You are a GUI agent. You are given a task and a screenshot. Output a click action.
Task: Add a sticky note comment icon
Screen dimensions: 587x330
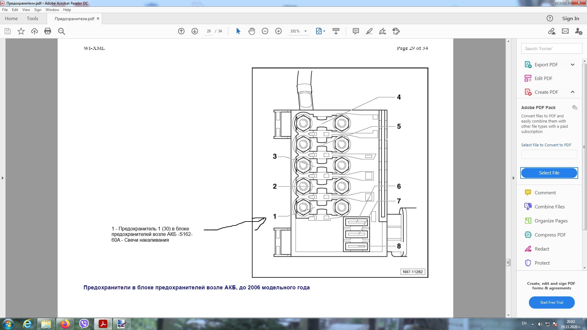coord(356,31)
